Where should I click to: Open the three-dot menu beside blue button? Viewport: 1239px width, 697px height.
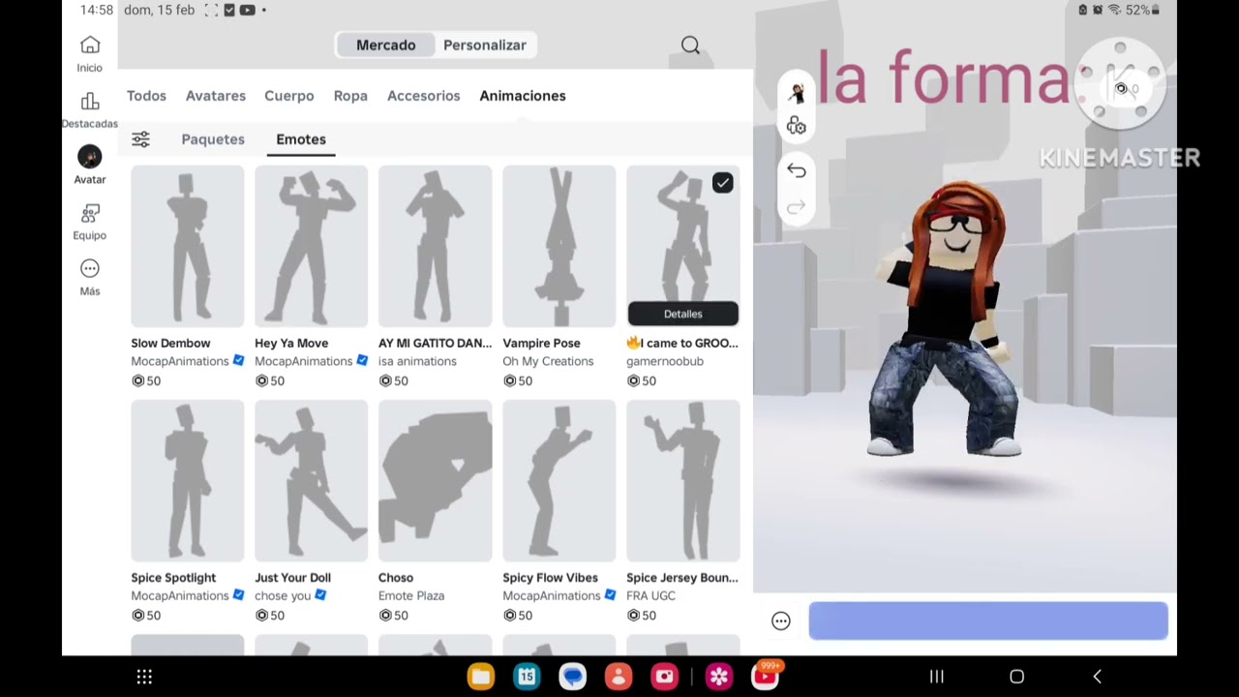(781, 621)
